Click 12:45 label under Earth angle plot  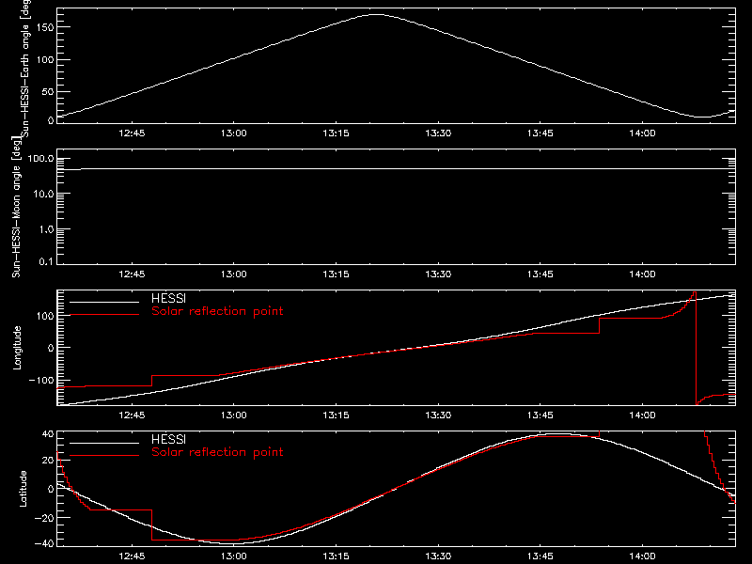click(x=132, y=133)
